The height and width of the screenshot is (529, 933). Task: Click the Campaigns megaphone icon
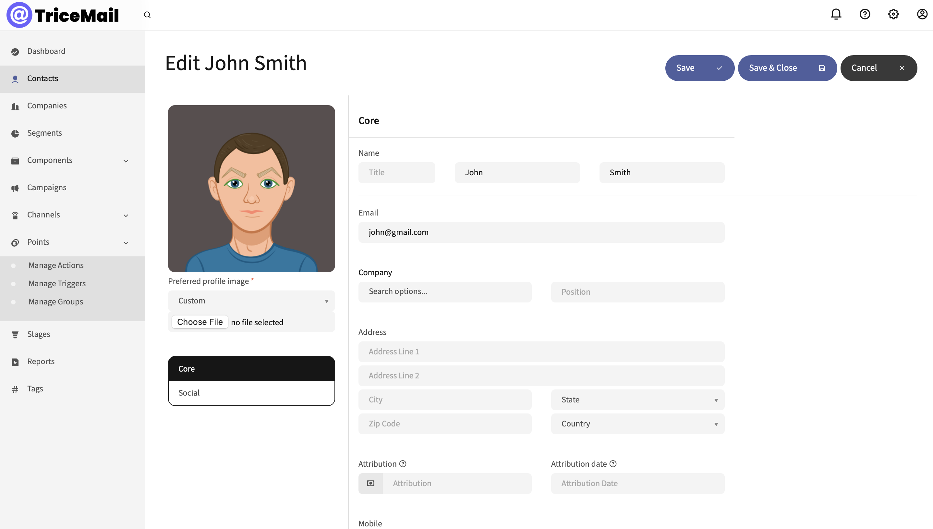pyautogui.click(x=15, y=188)
